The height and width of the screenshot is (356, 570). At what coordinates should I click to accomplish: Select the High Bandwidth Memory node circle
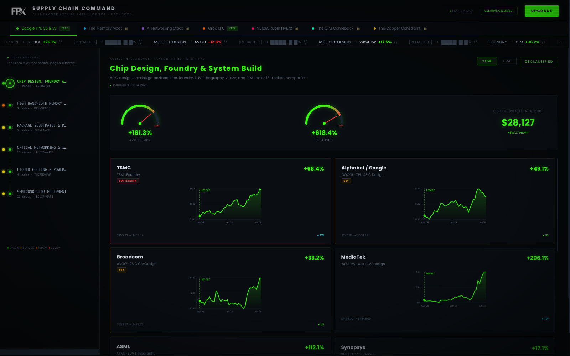click(10, 105)
